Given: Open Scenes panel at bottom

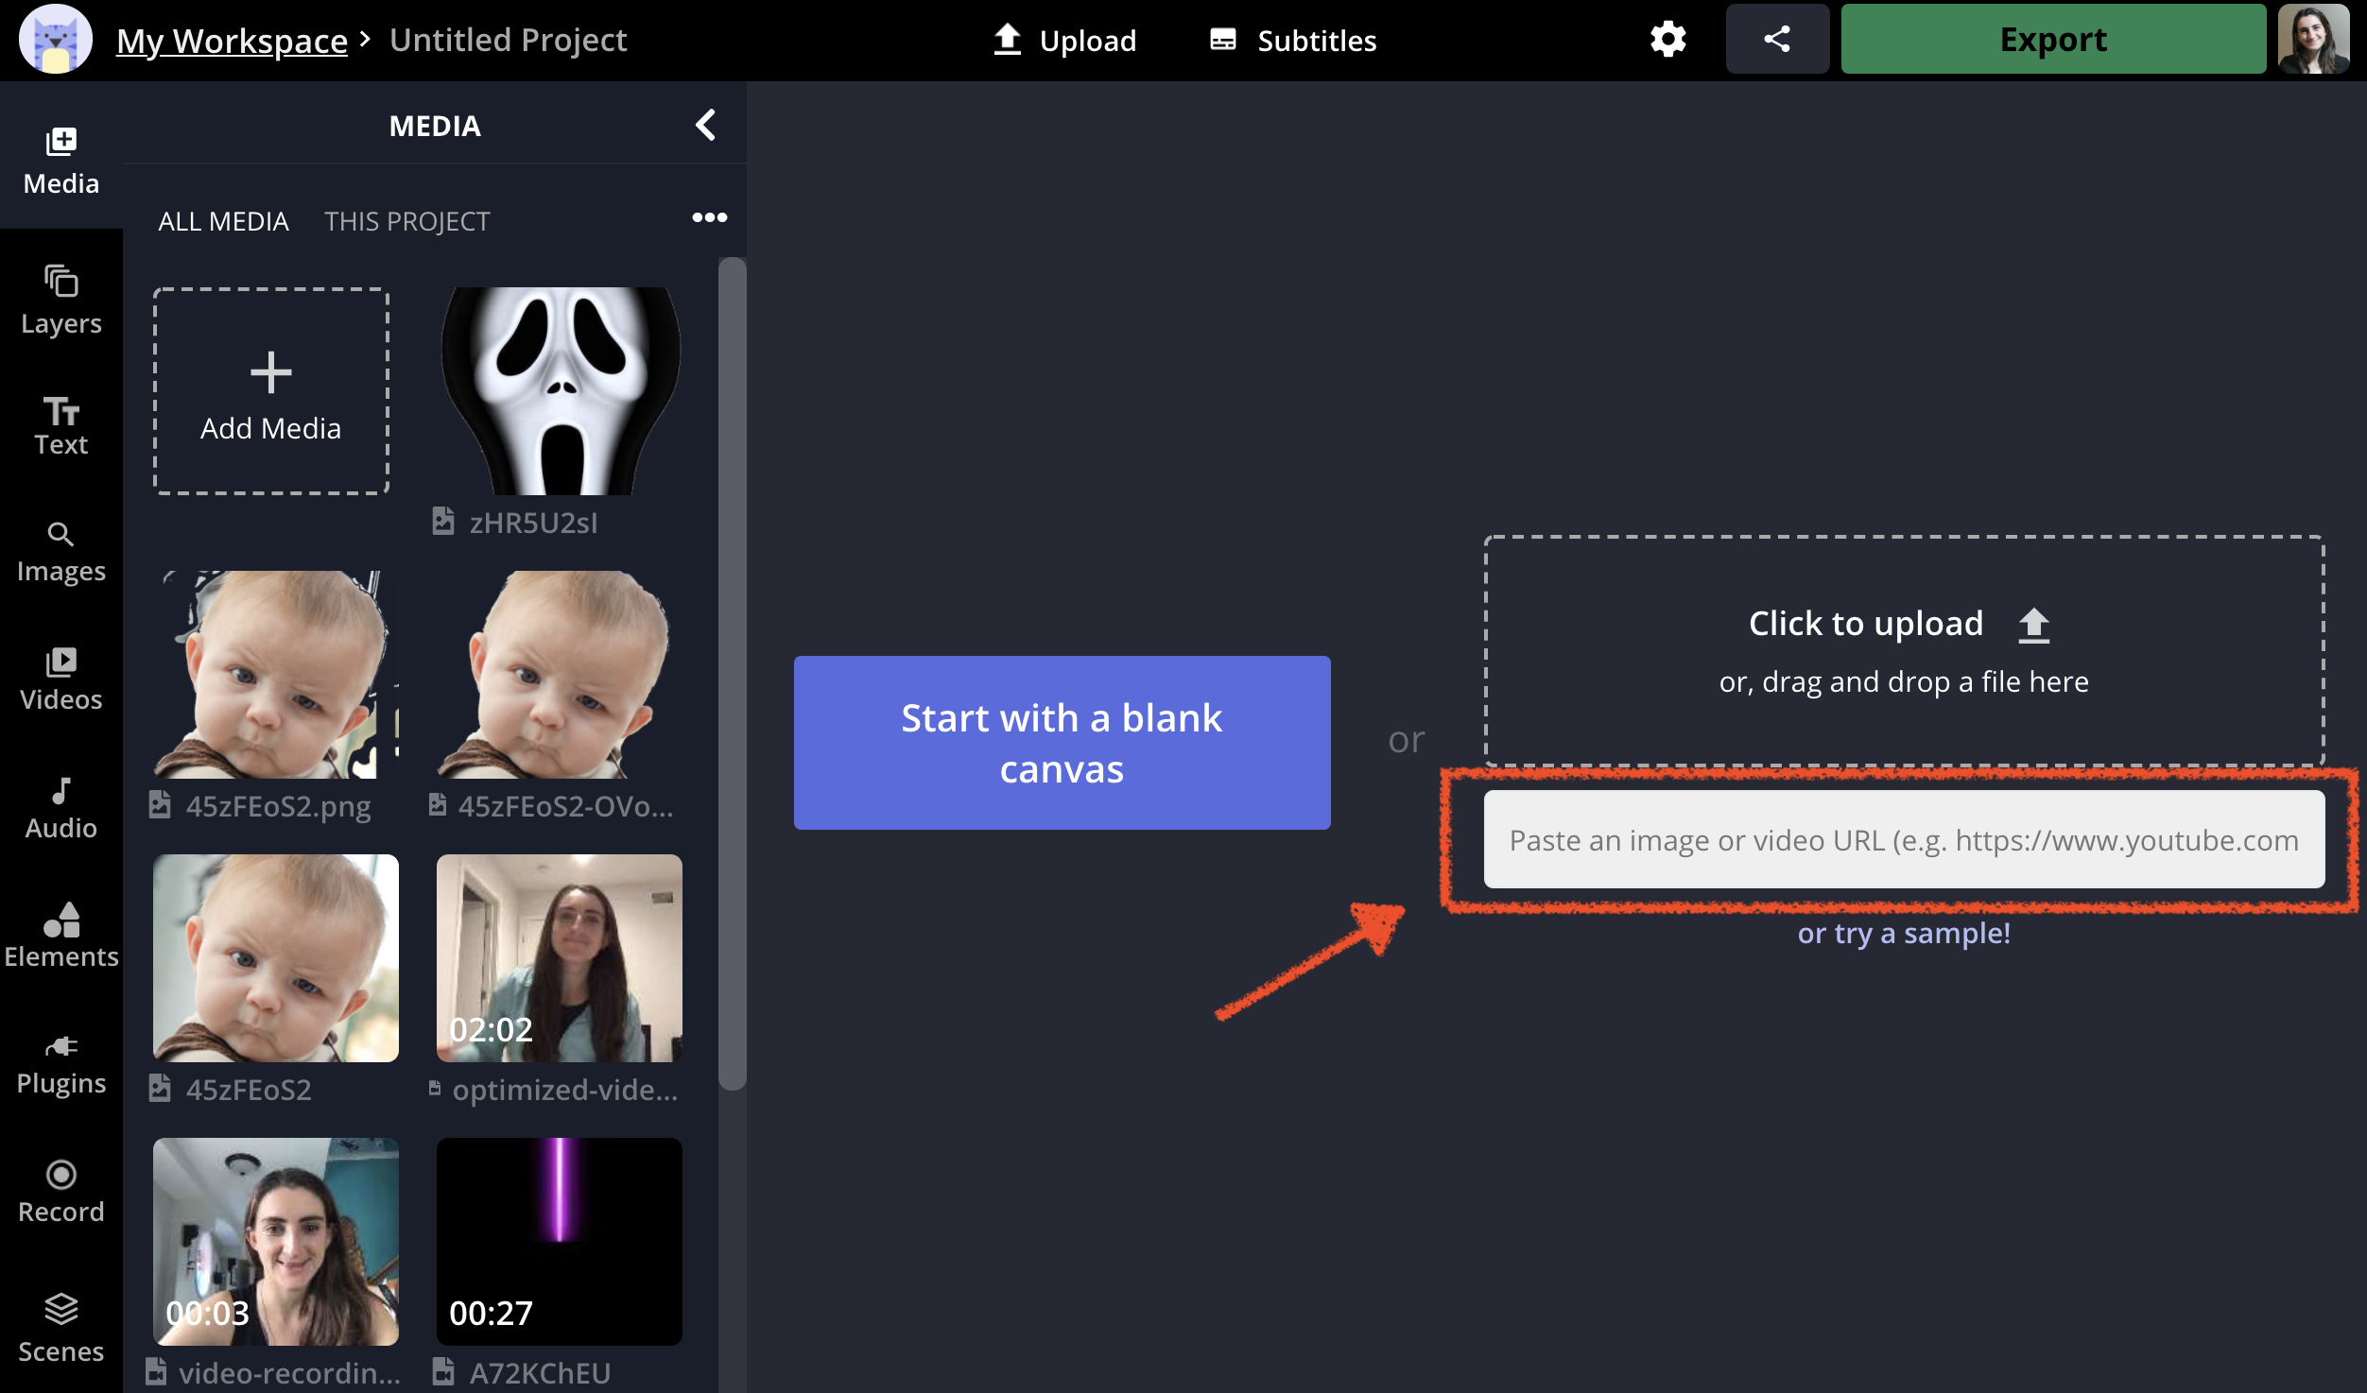Looking at the screenshot, I should [61, 1327].
